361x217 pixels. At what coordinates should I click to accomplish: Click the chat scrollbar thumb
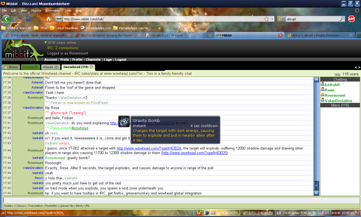(316, 186)
